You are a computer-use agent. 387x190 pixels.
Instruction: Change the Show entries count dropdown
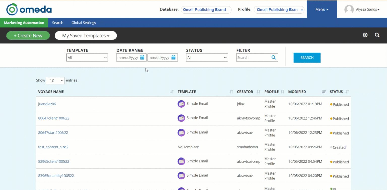[55, 81]
